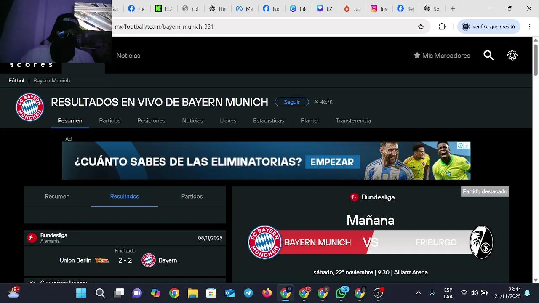
Task: Click the Freiburg crest in featured match
Action: tap(481, 242)
